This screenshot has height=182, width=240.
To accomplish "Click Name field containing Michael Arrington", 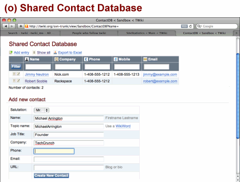I will coord(69,118).
